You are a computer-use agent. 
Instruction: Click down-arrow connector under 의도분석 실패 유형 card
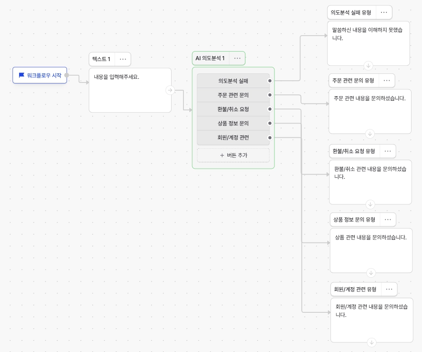click(x=368, y=66)
